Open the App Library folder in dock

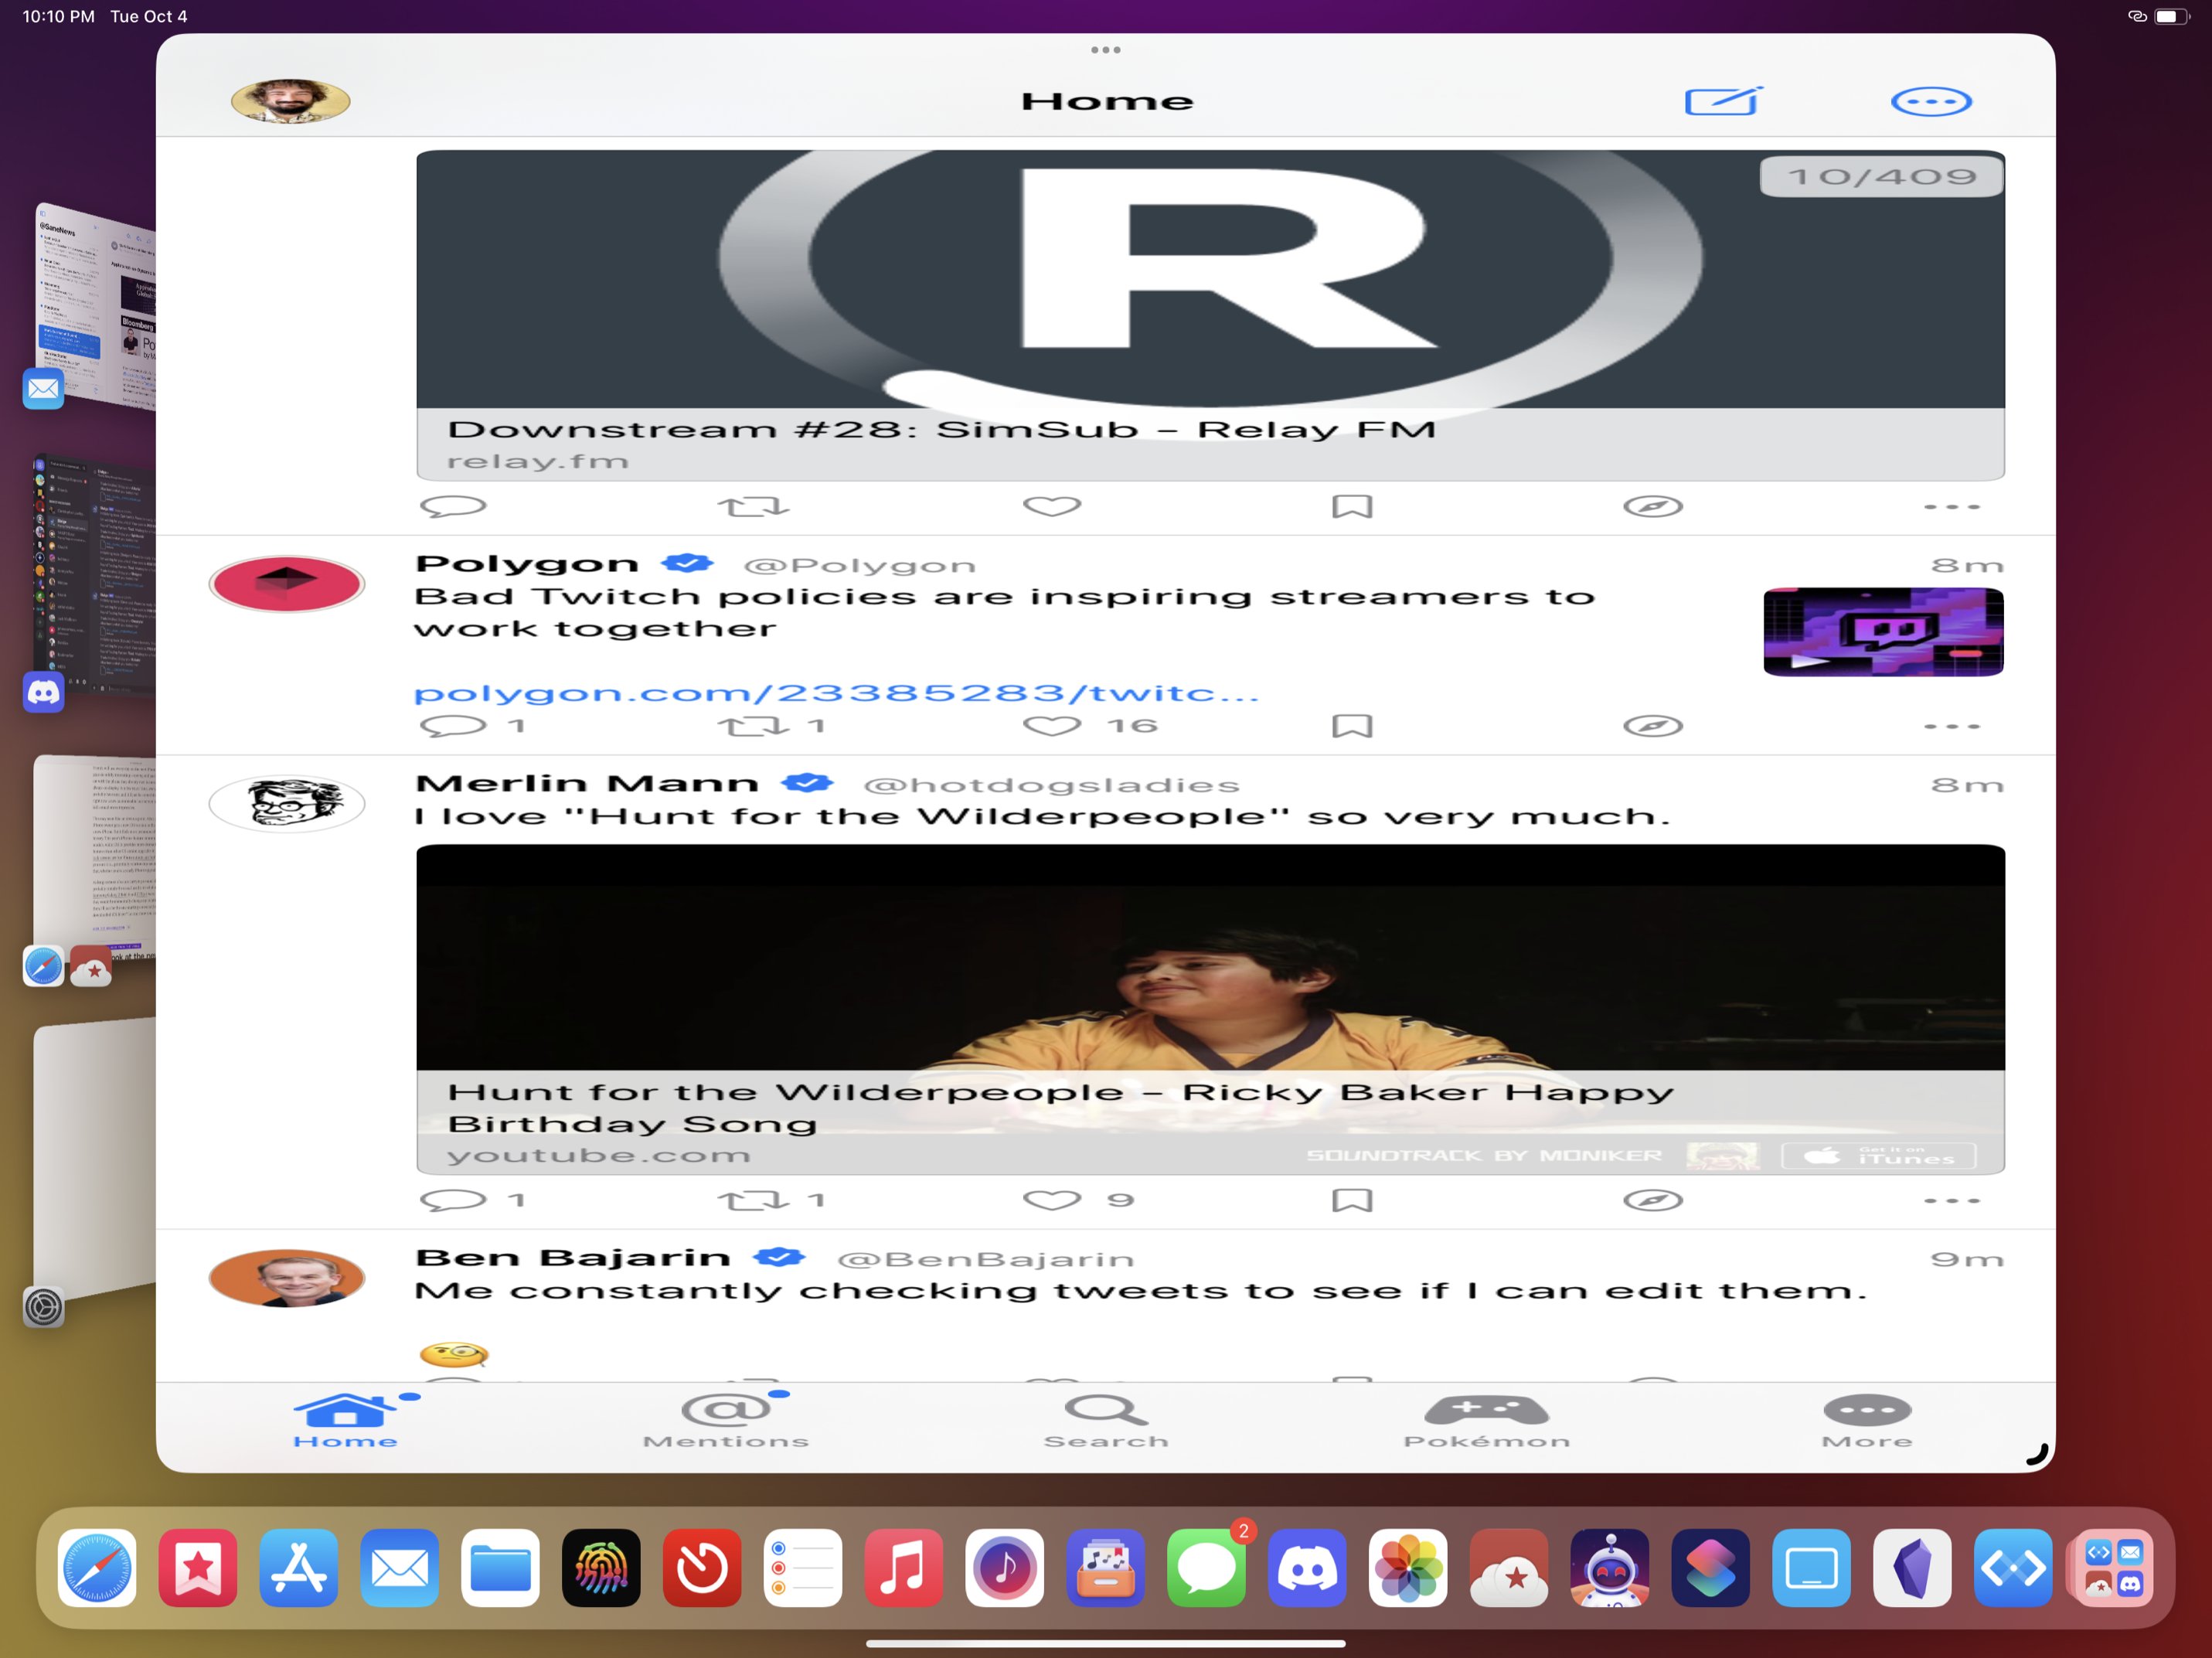(x=2114, y=1567)
